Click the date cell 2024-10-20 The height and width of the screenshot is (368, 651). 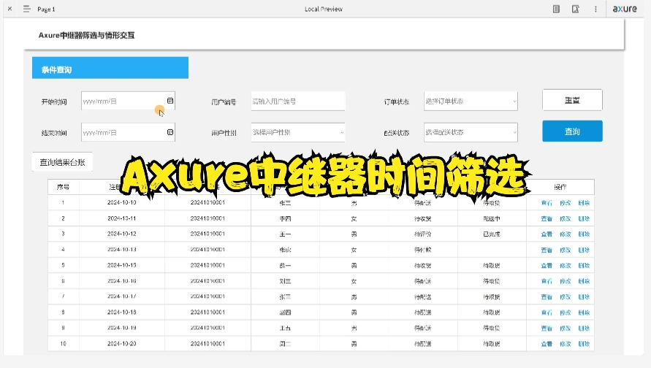pos(121,343)
